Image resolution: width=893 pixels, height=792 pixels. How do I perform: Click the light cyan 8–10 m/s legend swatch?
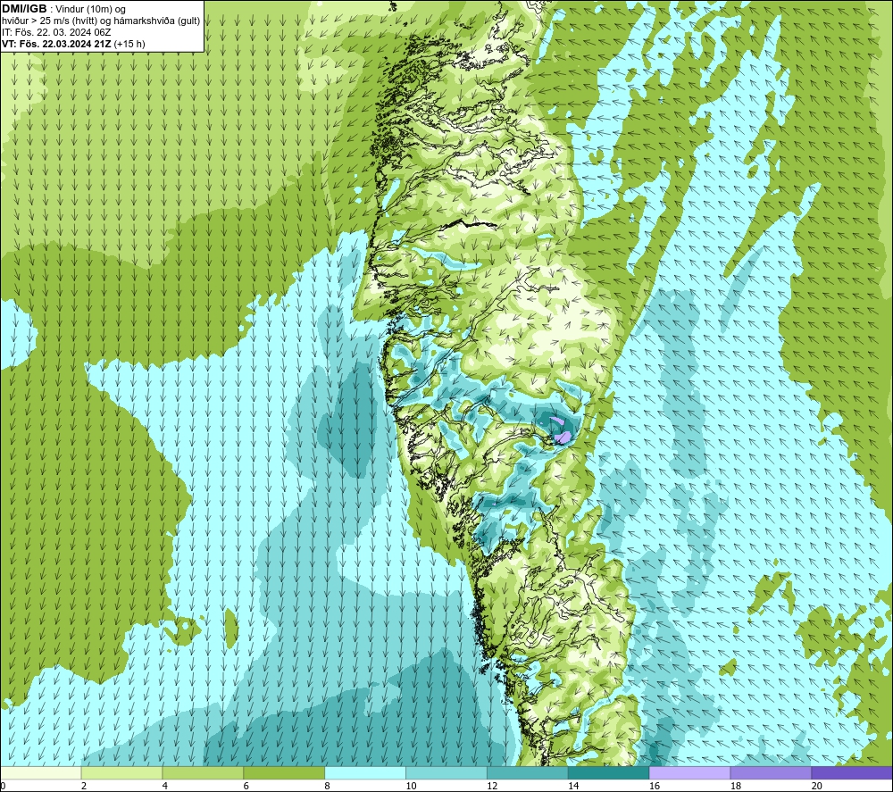(365, 772)
